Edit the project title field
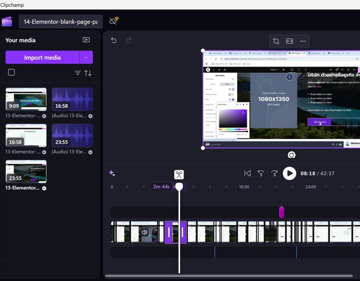The height and width of the screenshot is (281, 360). click(x=61, y=22)
